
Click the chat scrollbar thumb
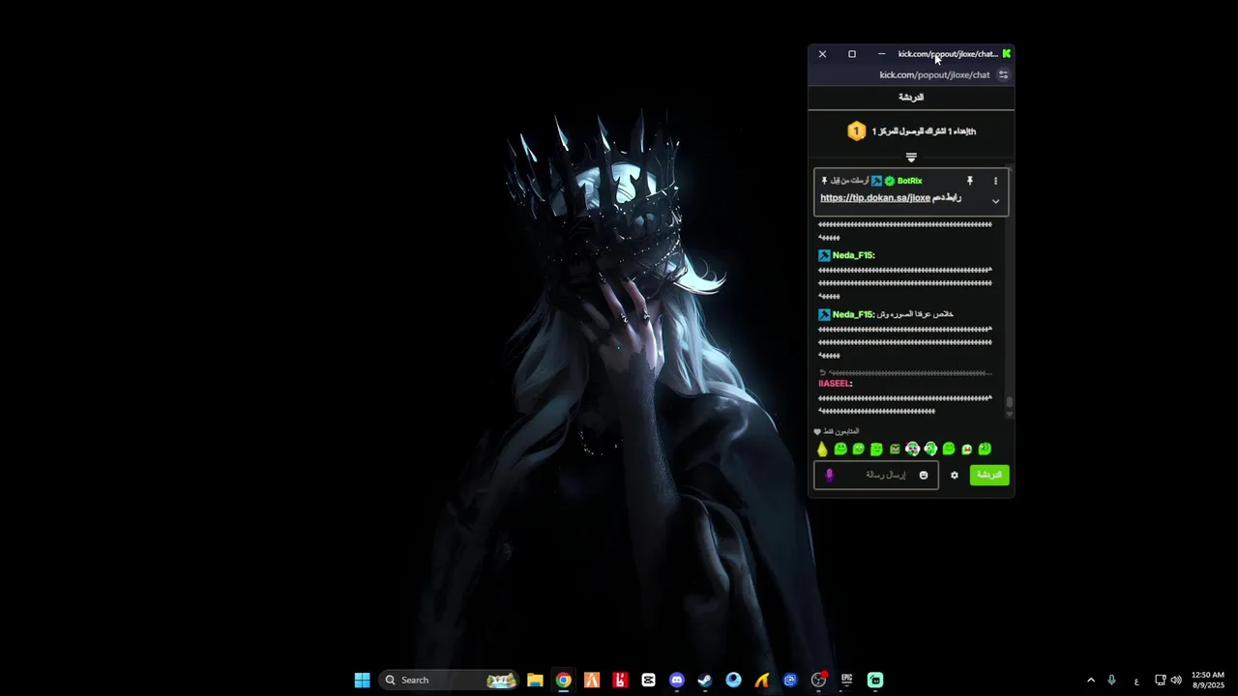(x=1010, y=402)
